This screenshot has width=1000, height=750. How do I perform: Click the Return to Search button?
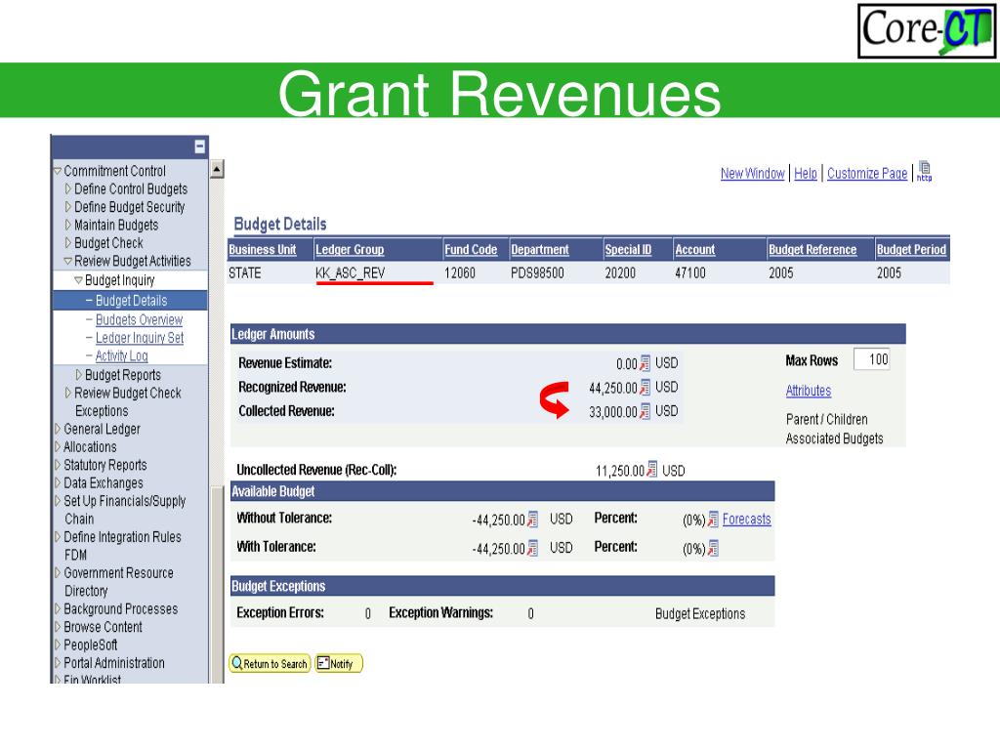coord(270,663)
